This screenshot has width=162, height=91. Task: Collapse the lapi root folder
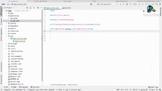tap(4, 11)
